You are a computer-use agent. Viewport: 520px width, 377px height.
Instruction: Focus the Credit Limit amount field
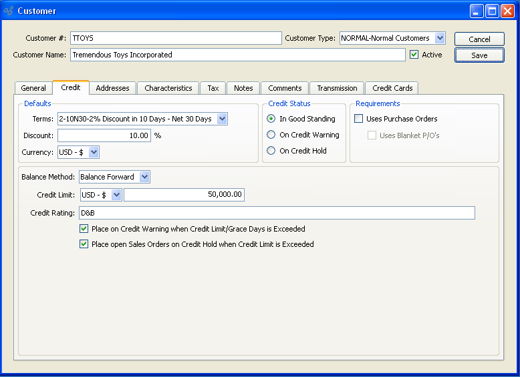[184, 195]
